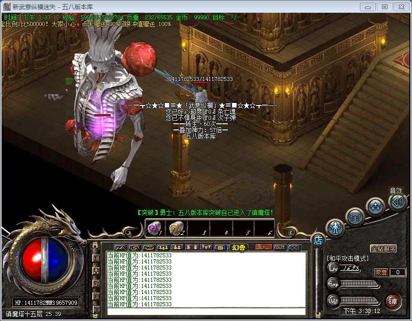This screenshot has height=321, width=412.
Task: Click the mountain map toolbar icon
Action: click(120, 248)
